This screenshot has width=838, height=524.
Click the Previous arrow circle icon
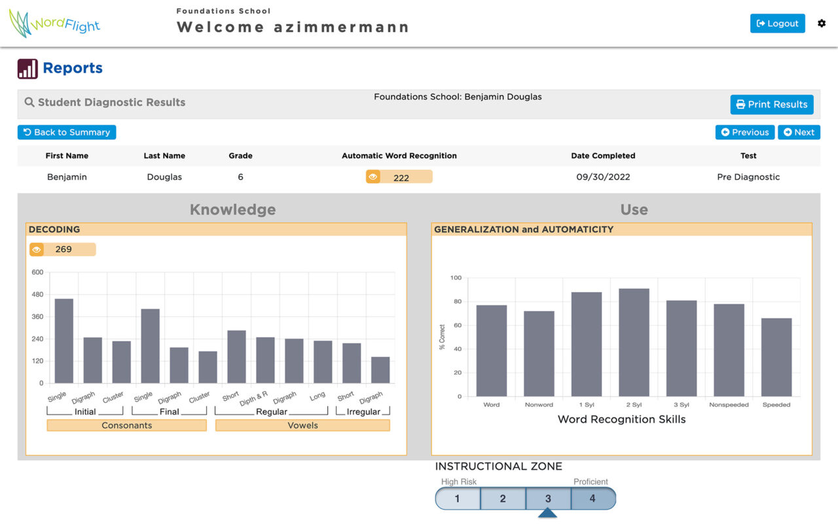click(x=725, y=132)
